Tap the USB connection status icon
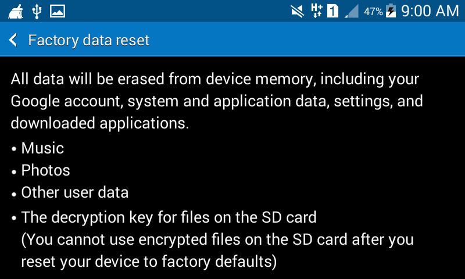This screenshot has height=279, width=465. coord(37,10)
